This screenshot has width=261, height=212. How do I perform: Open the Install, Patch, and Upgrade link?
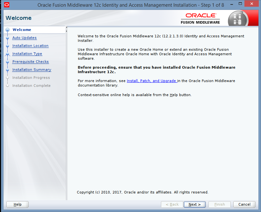[x=152, y=81]
